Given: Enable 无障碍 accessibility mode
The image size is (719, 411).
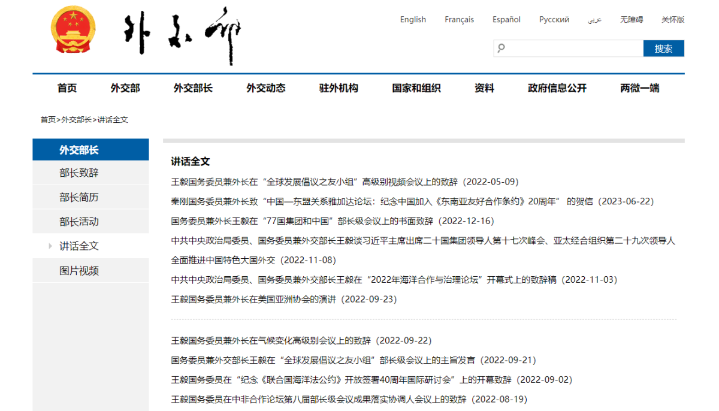Looking at the screenshot, I should [x=632, y=20].
